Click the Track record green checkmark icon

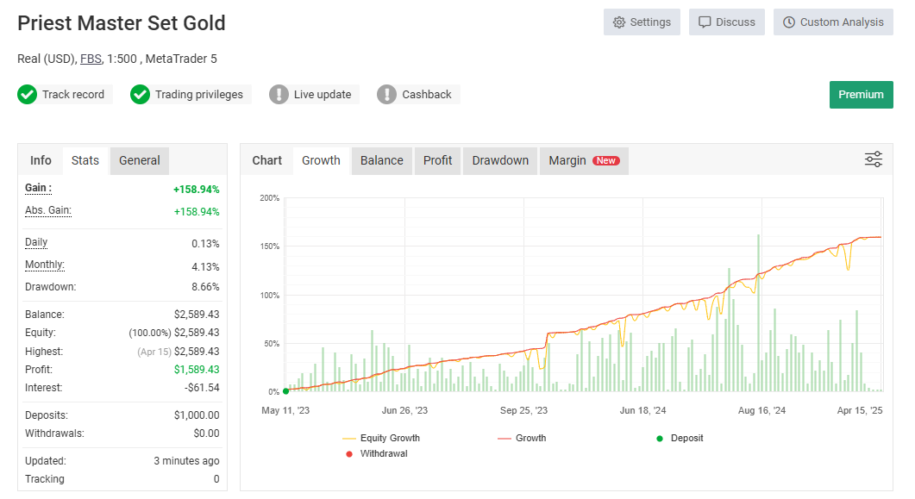(28, 95)
